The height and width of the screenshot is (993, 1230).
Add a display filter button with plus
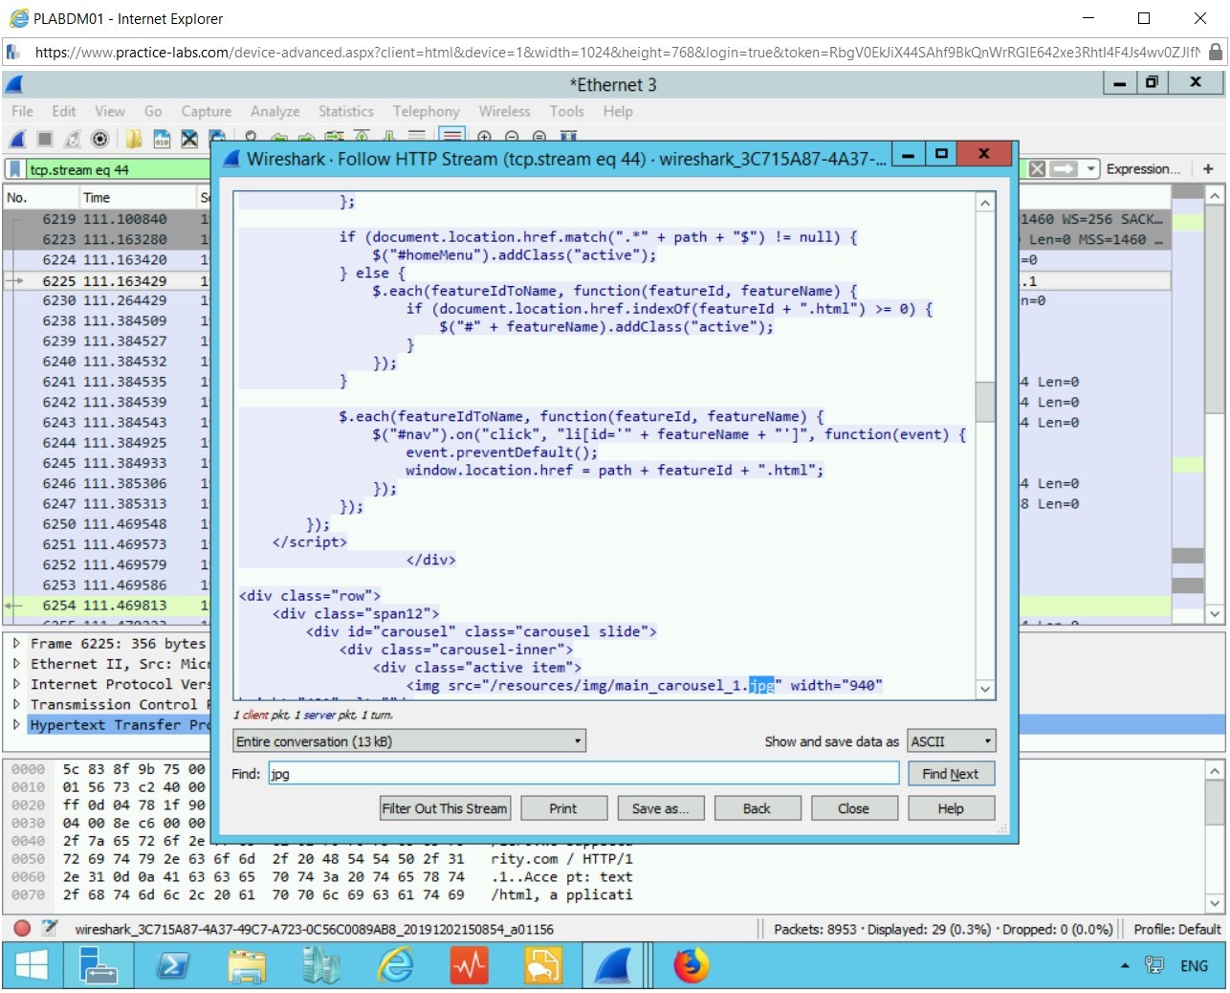tap(1208, 169)
